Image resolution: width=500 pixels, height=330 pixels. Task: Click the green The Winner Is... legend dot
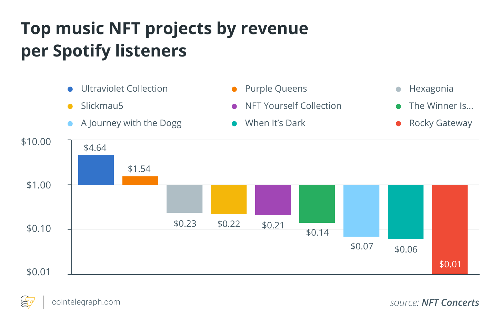pyautogui.click(x=399, y=106)
